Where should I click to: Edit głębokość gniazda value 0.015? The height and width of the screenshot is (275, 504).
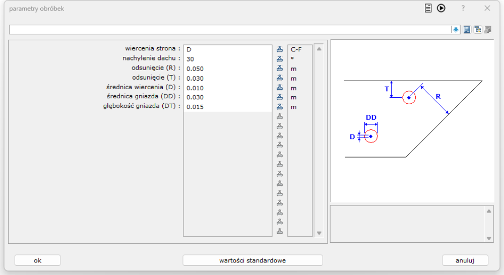point(228,107)
